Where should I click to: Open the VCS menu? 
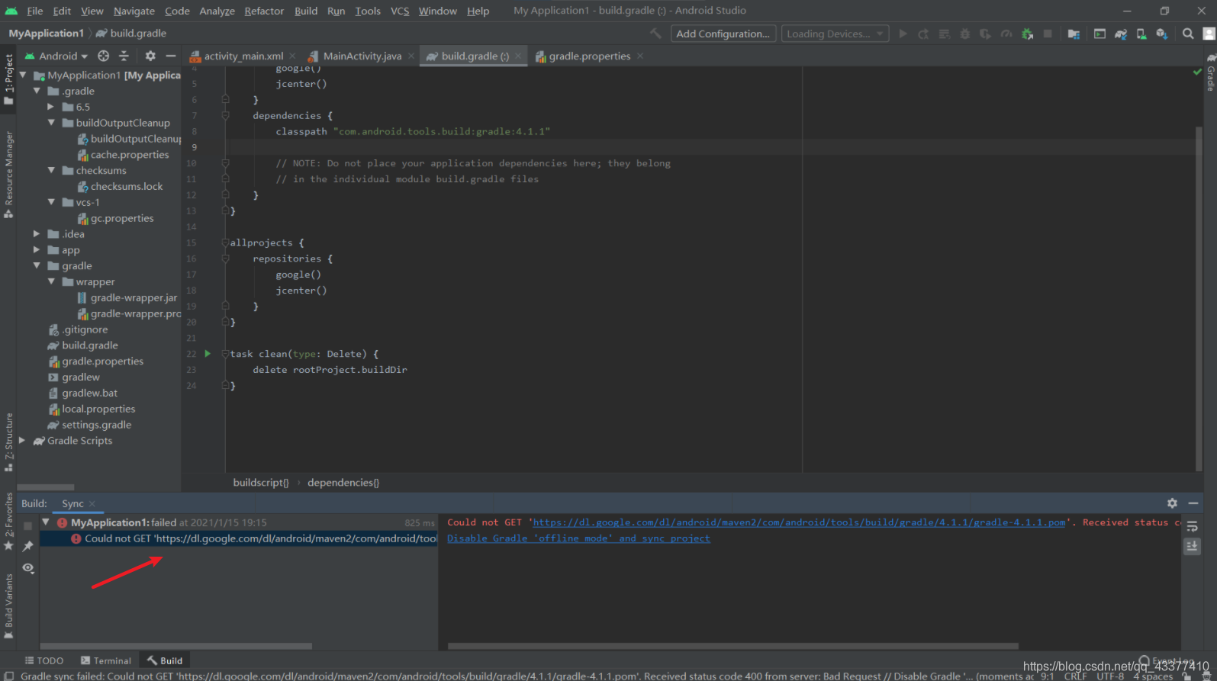(400, 11)
